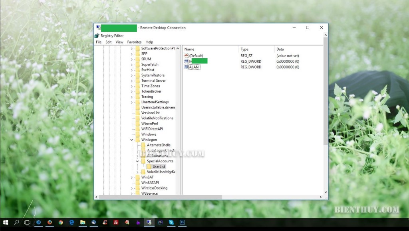Screen dimensions: 409x231
Task: Expand the WinSAT node
Action: pos(132,178)
